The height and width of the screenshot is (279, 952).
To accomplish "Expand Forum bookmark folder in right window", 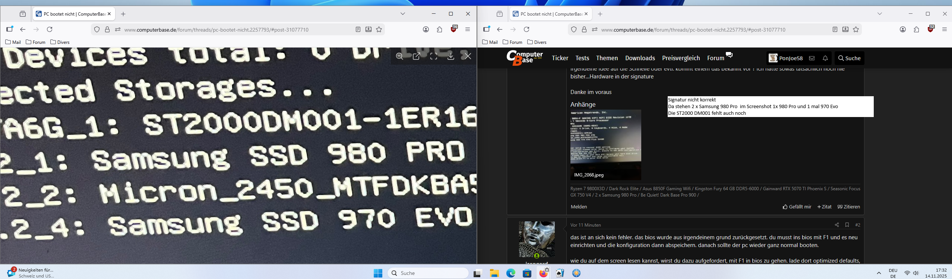I will pyautogui.click(x=512, y=42).
